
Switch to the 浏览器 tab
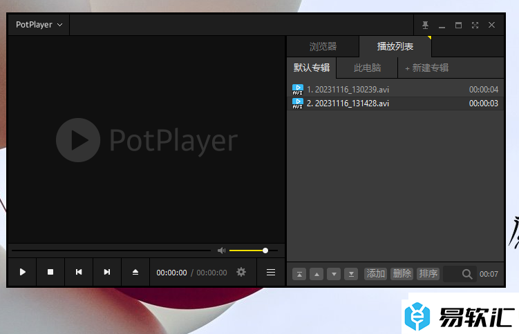(323, 47)
